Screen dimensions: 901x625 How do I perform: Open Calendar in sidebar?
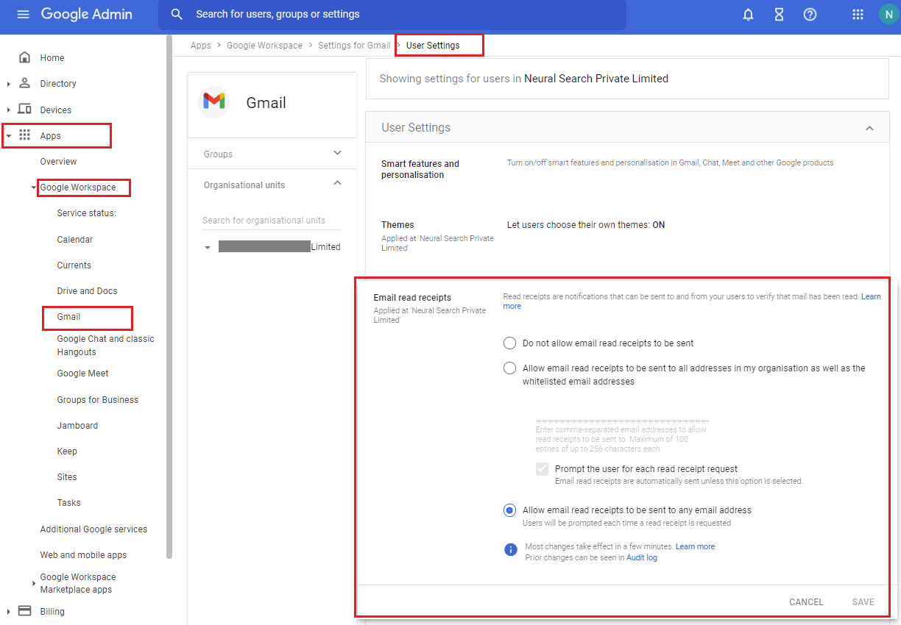(x=74, y=240)
